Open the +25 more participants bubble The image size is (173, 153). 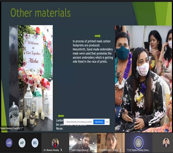[9, 143]
